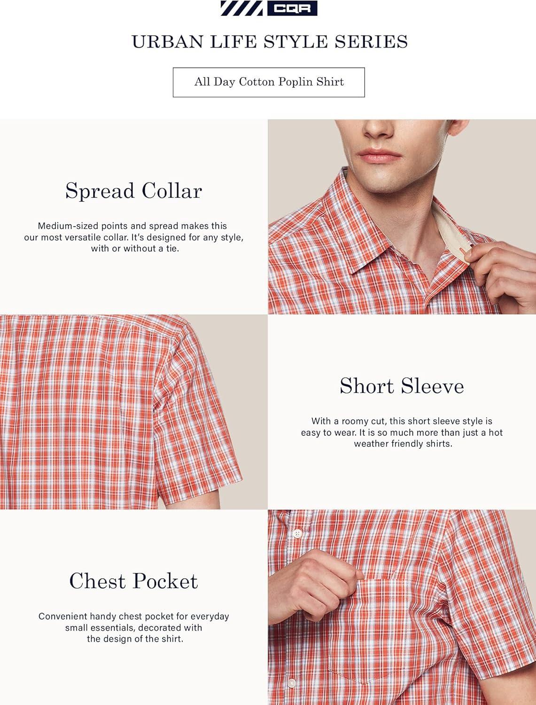Click the Short Sleeve heading

pos(402,386)
